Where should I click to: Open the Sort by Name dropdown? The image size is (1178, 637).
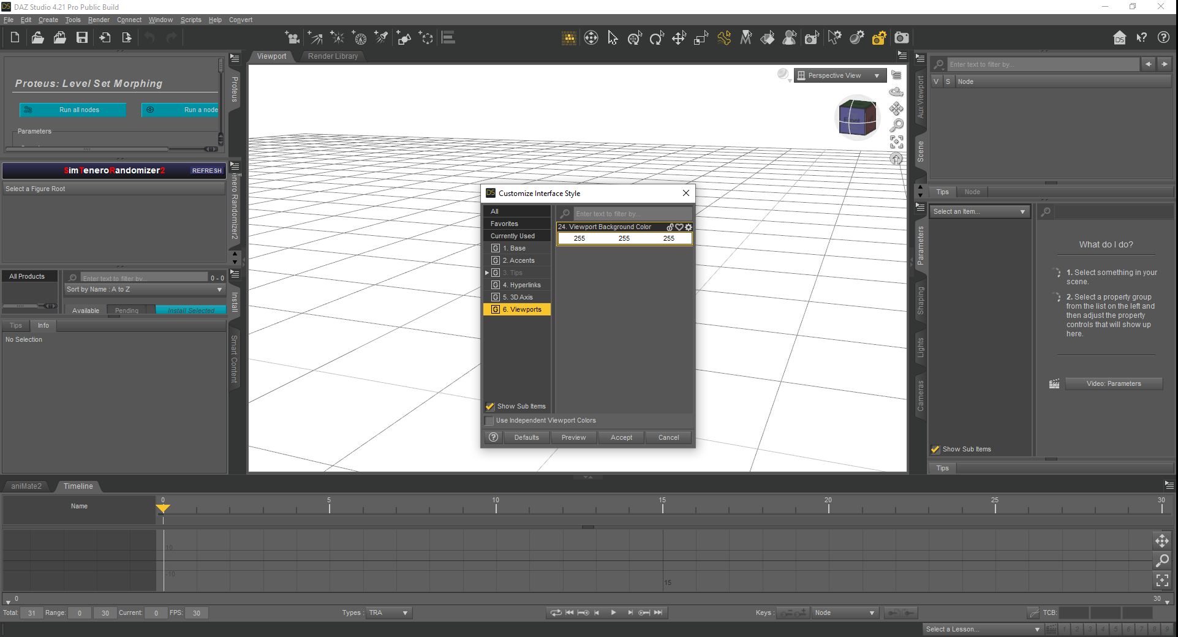click(145, 290)
